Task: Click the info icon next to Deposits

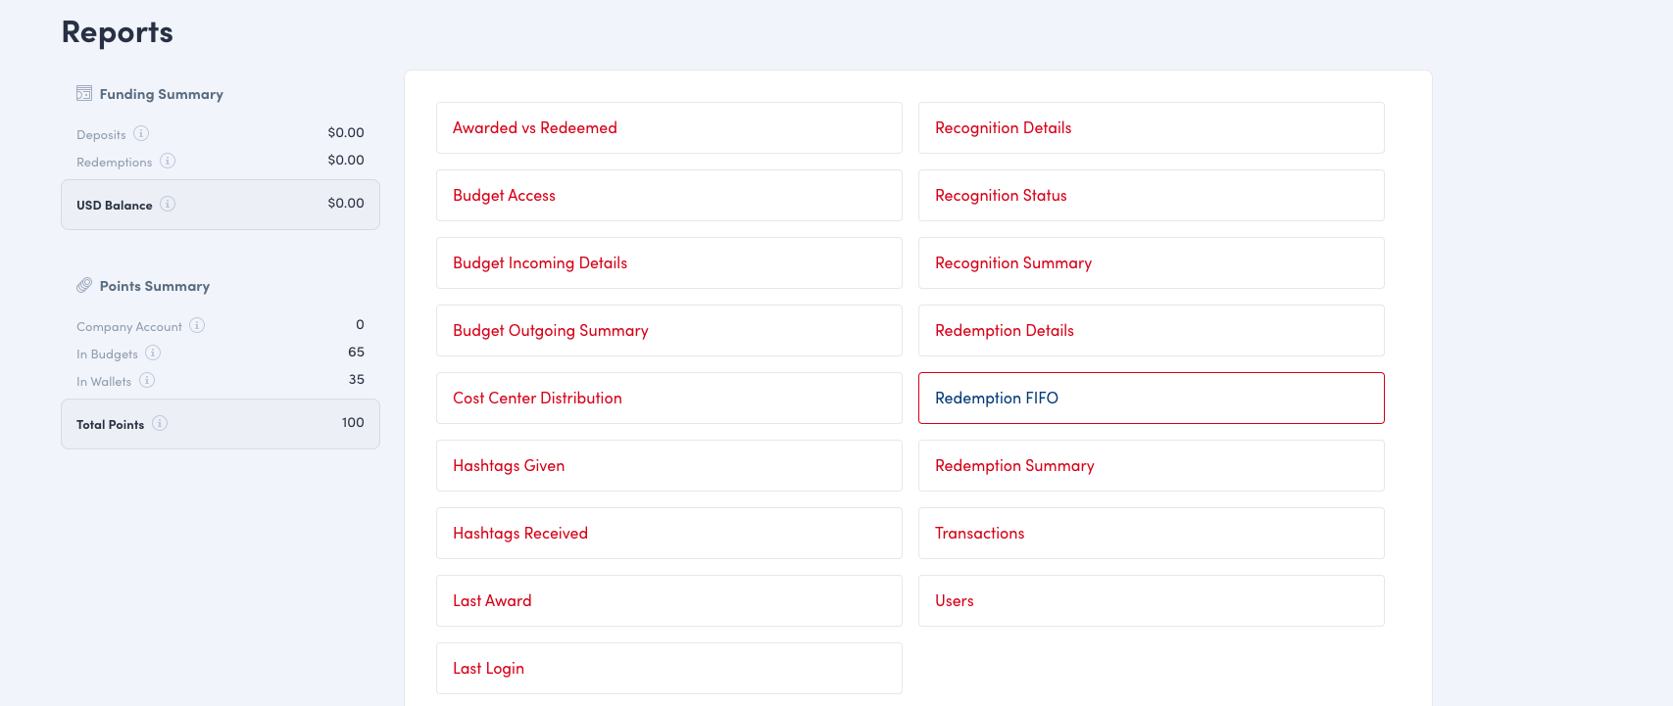Action: [141, 133]
